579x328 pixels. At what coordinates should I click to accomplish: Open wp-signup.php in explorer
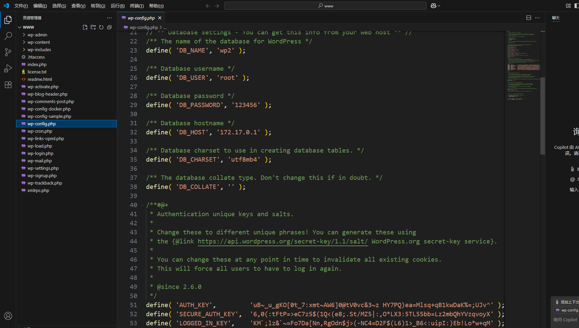67,175
